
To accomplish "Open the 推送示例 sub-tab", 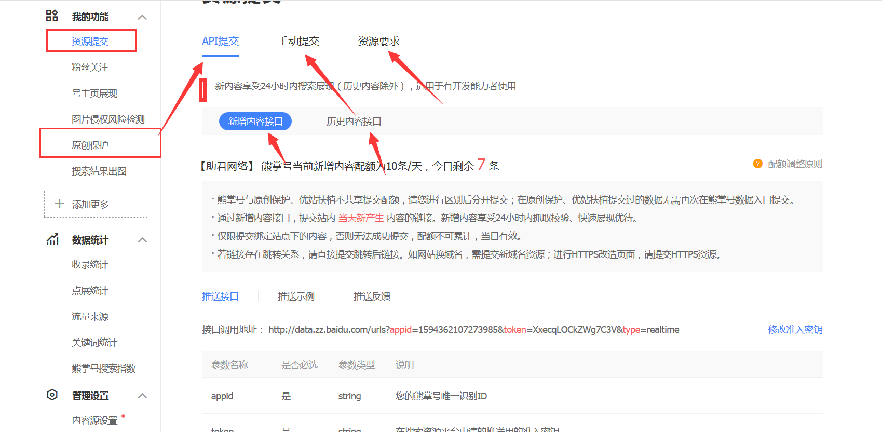I will 296,296.
